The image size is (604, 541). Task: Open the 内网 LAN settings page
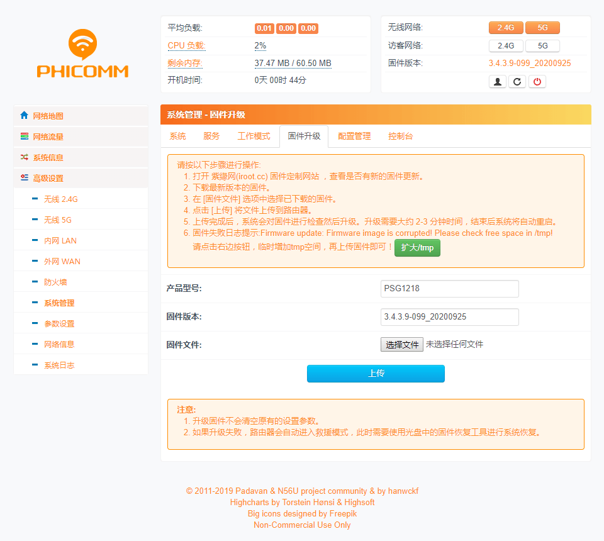tap(81, 240)
